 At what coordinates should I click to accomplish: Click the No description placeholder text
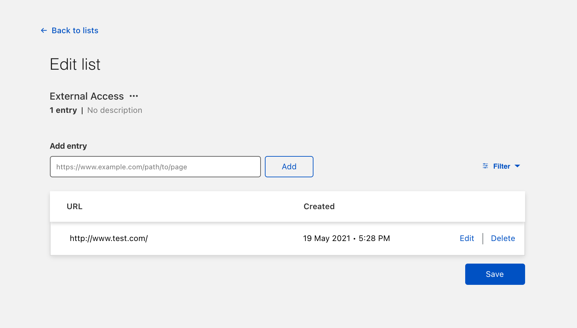click(114, 110)
